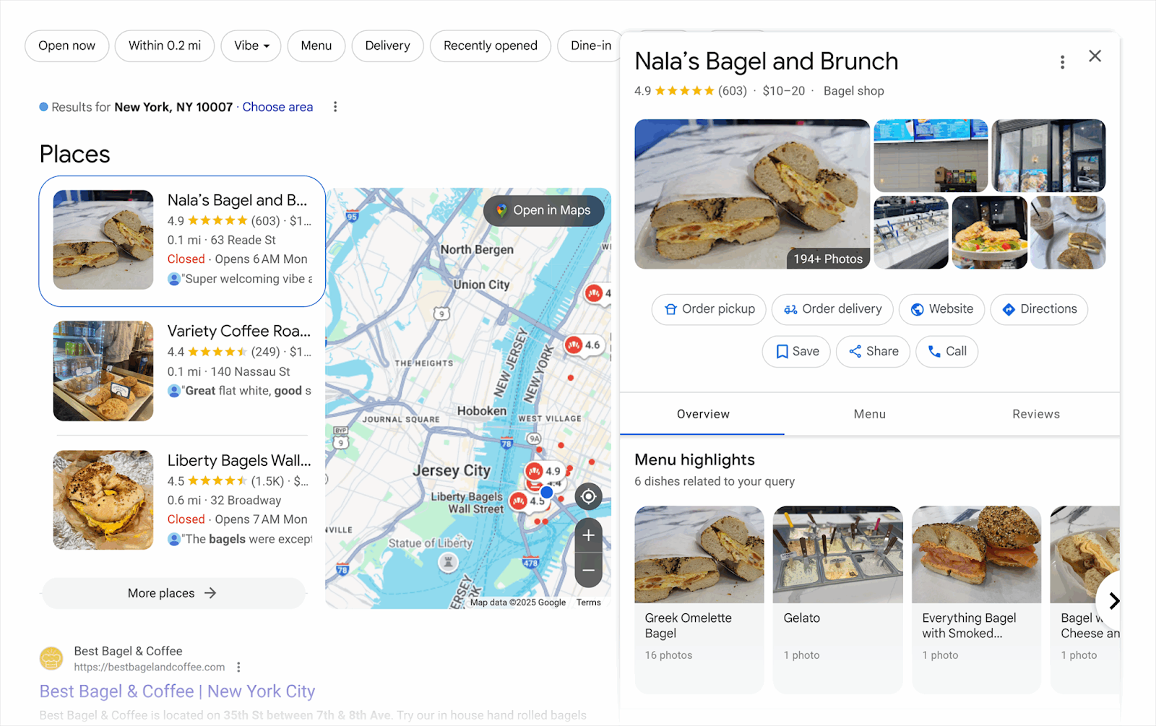Click the Order pickup button

[x=709, y=309]
